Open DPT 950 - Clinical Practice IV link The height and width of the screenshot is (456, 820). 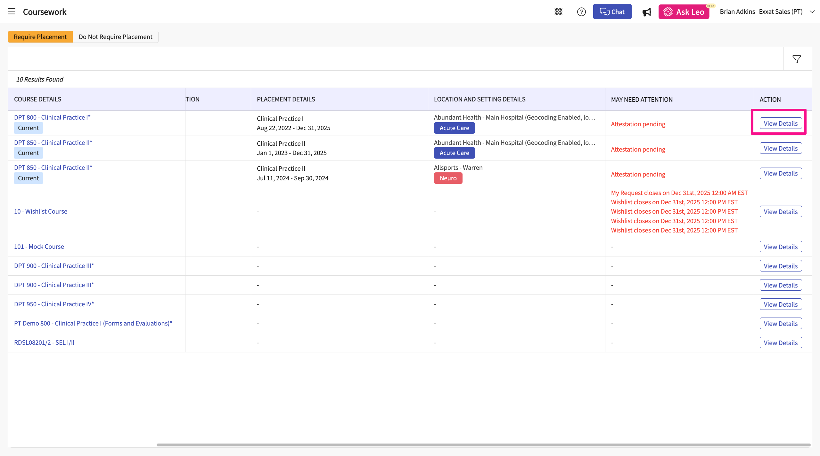pos(54,304)
